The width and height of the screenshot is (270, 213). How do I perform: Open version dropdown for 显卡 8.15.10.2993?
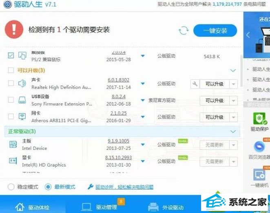coord(143,161)
